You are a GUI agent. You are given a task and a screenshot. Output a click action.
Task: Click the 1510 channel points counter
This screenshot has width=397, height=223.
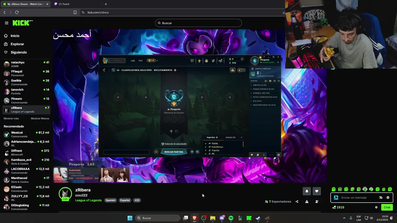[338, 208]
